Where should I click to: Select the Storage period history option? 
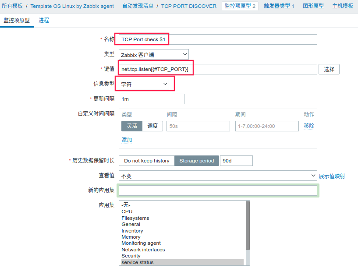[196, 160]
